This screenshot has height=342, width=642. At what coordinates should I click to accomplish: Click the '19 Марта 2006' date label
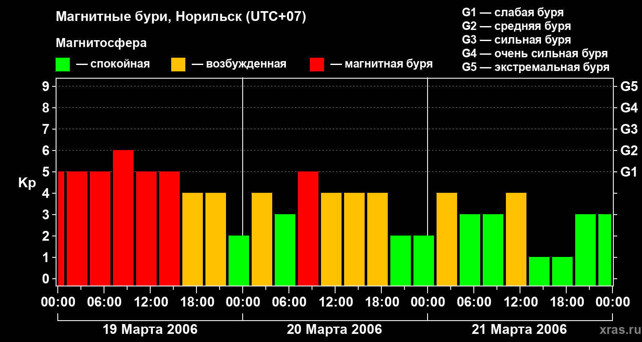tap(150, 330)
